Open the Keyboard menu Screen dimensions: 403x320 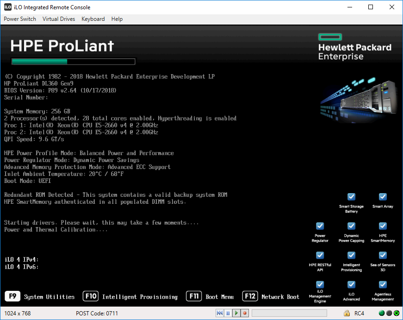click(93, 19)
